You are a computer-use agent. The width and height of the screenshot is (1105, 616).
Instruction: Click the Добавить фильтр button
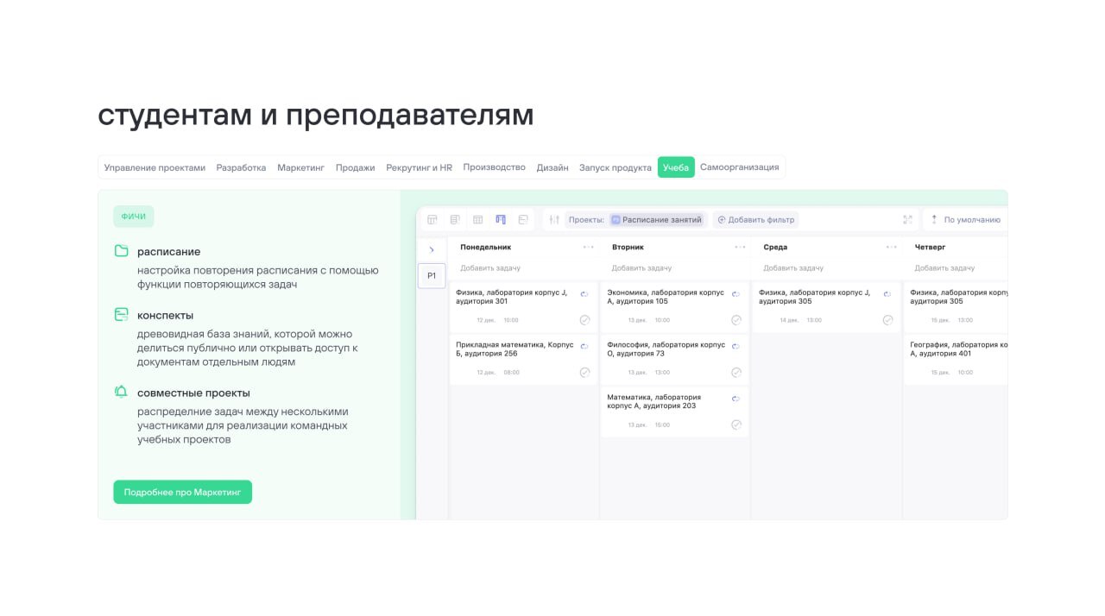pyautogui.click(x=755, y=220)
